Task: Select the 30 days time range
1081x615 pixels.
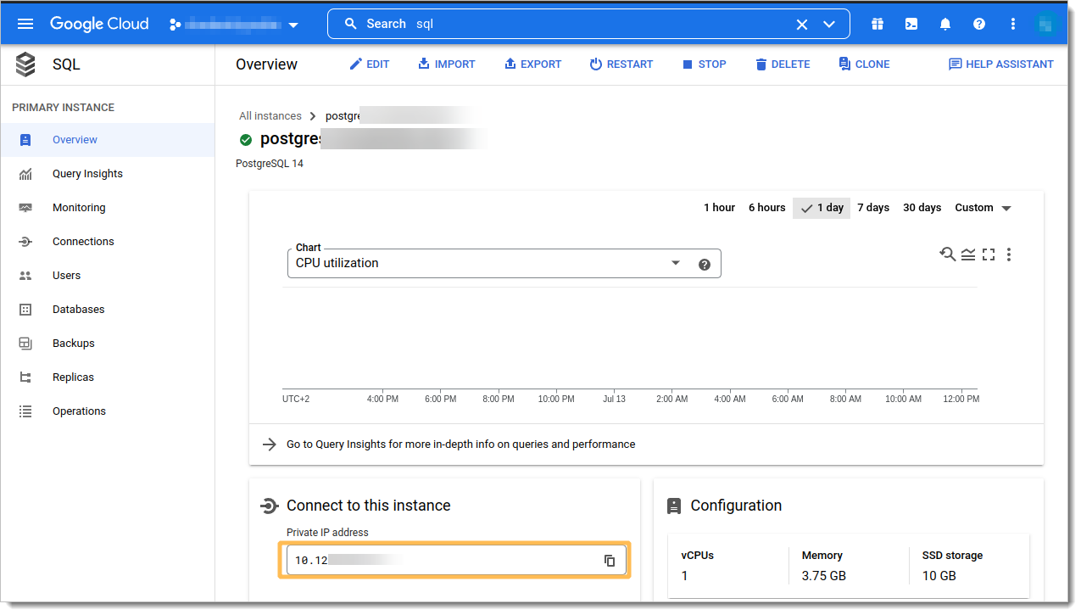Action: 922,208
